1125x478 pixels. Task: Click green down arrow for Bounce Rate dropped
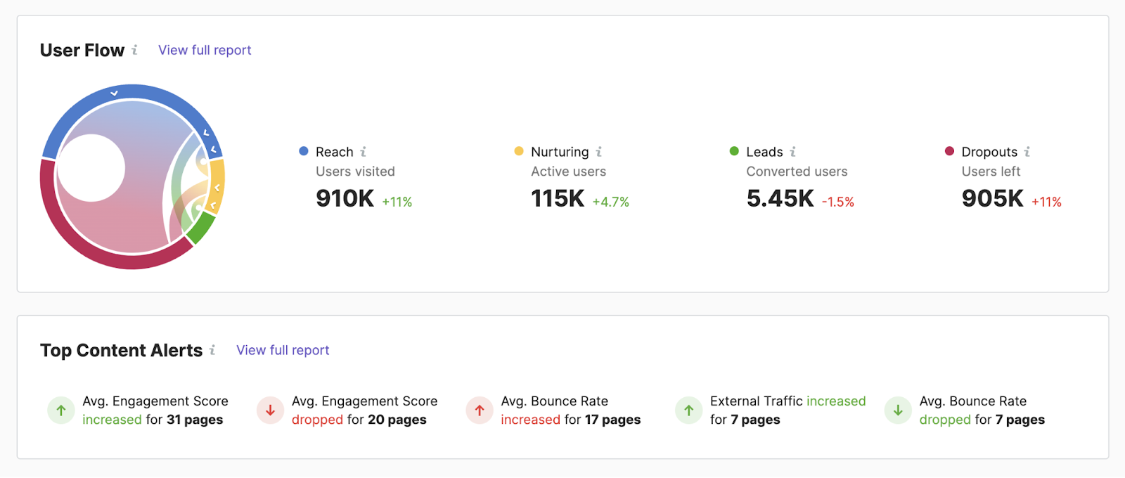pos(898,411)
